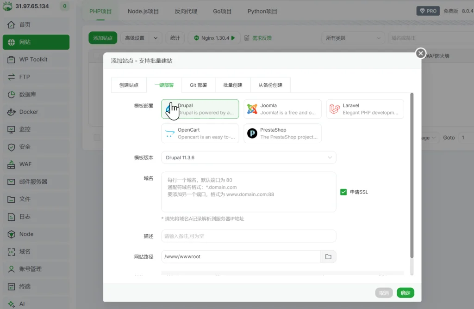Open the Node hexagon icon
This screenshot has width=474, height=309.
[x=11, y=234]
